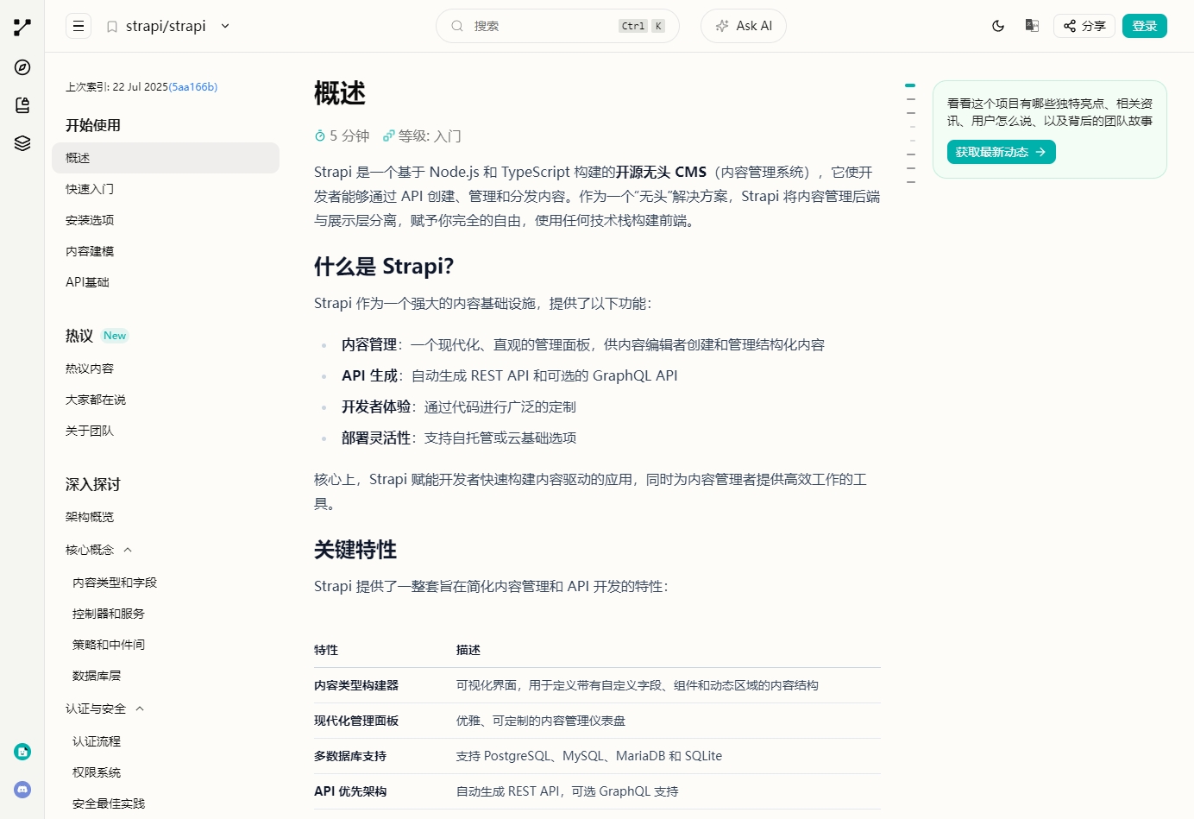Viewport: 1194px width, 819px height.
Task: Click the 登录 login button
Action: tap(1145, 26)
